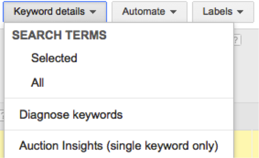The height and width of the screenshot is (158, 259).
Task: Collapse the Keyword details dropdown menu
Action: (x=55, y=12)
